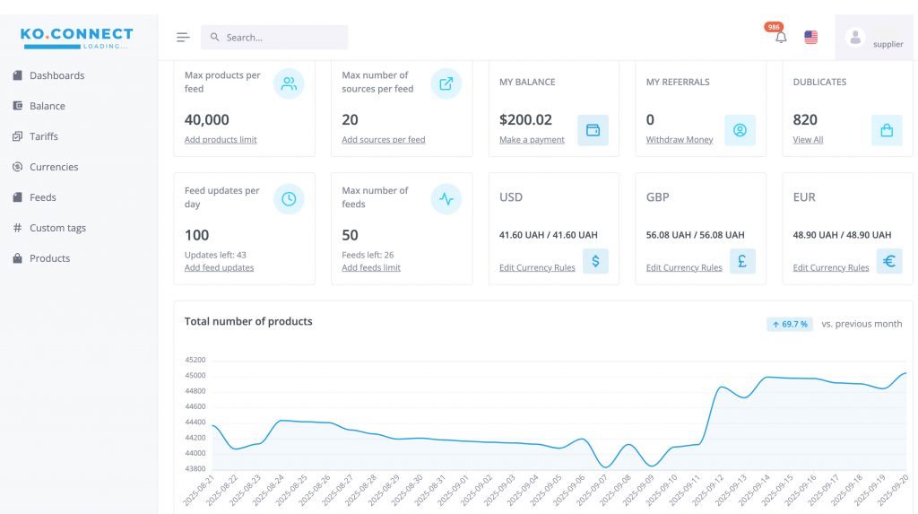The width and height of the screenshot is (918, 514).
Task: Click the wallet icon in My Balance card
Action: [593, 130]
